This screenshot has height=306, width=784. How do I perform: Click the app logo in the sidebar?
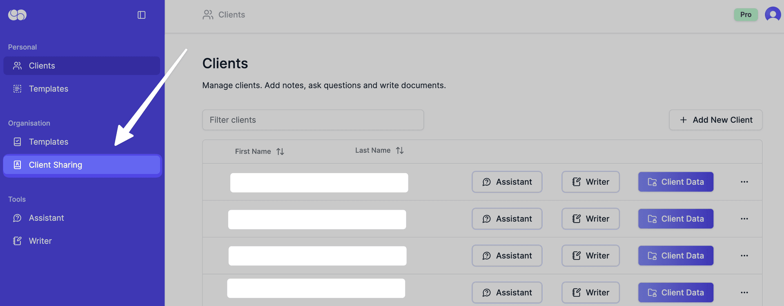17,15
